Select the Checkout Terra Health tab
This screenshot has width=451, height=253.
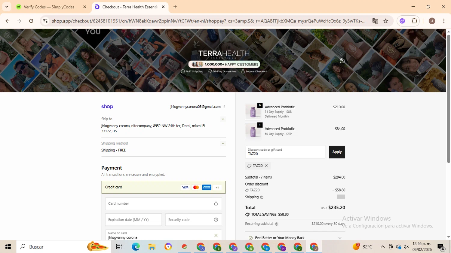point(130,7)
